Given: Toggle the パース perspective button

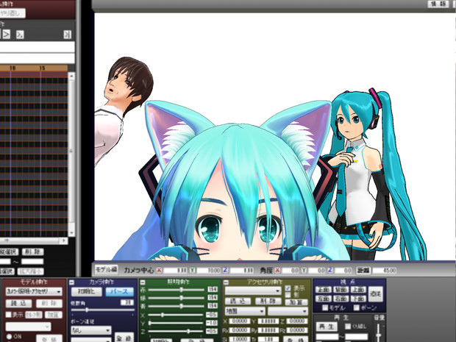Looking at the screenshot, I should [120, 291].
